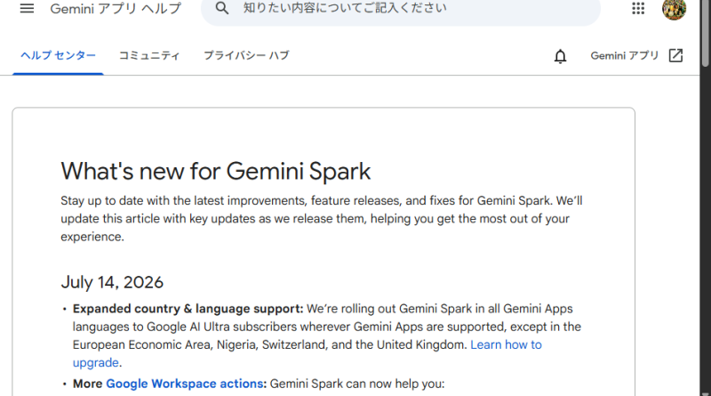This screenshot has height=396, width=711.
Task: Click the external link icon beside Gemini アプリ
Action: [675, 55]
